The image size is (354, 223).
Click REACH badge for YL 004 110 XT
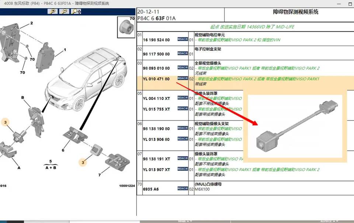(183, 98)
